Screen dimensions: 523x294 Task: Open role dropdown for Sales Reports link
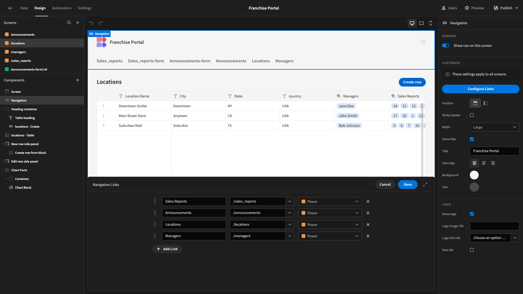point(330,201)
